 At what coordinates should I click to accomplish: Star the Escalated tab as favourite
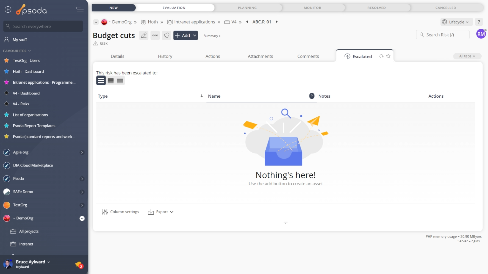pyautogui.click(x=388, y=56)
